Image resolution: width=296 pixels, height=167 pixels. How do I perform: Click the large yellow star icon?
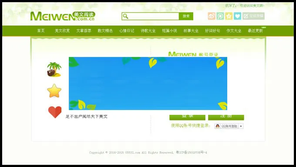[x=54, y=91]
